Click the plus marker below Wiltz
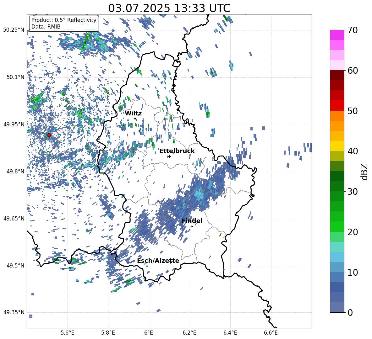Image resolution: width=372 pixels, height=339 pixels. point(135,119)
